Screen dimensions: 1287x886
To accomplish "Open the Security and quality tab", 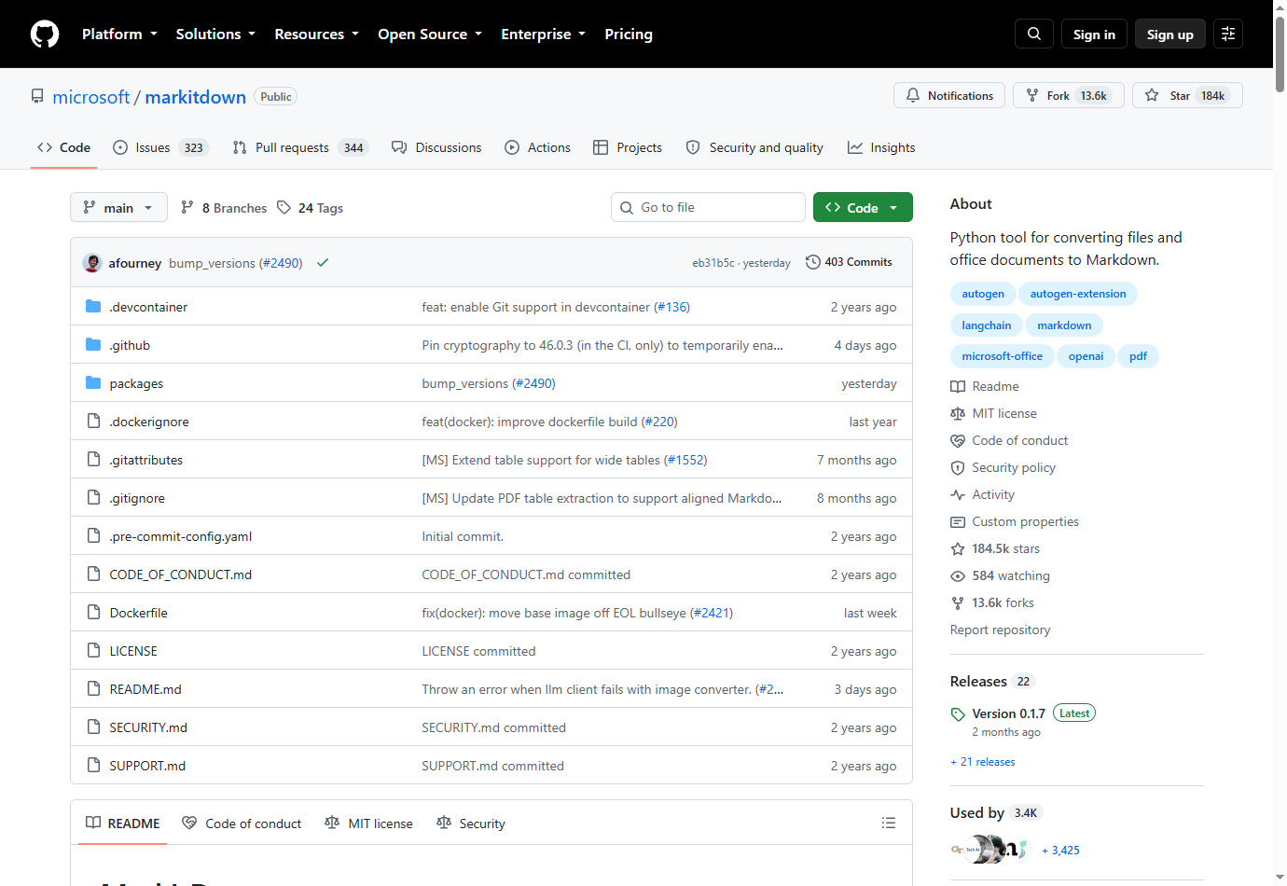I will click(x=754, y=147).
